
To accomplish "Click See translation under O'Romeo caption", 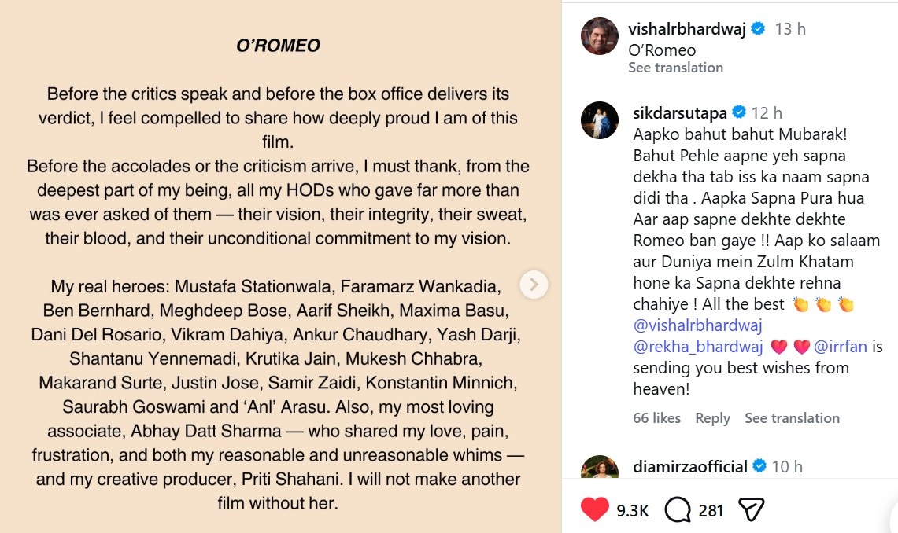I will coord(675,68).
